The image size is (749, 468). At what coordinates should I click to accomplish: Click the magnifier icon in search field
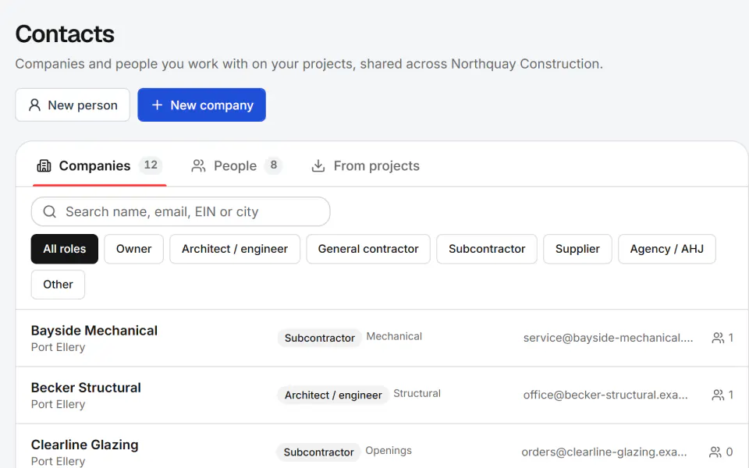click(50, 211)
